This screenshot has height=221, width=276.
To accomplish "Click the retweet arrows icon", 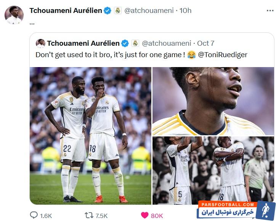I will [x=89, y=215].
